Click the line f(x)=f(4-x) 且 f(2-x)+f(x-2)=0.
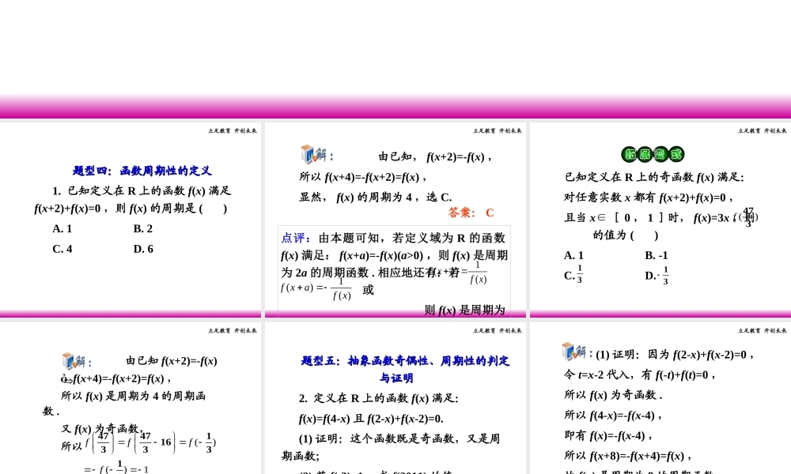 click(371, 419)
